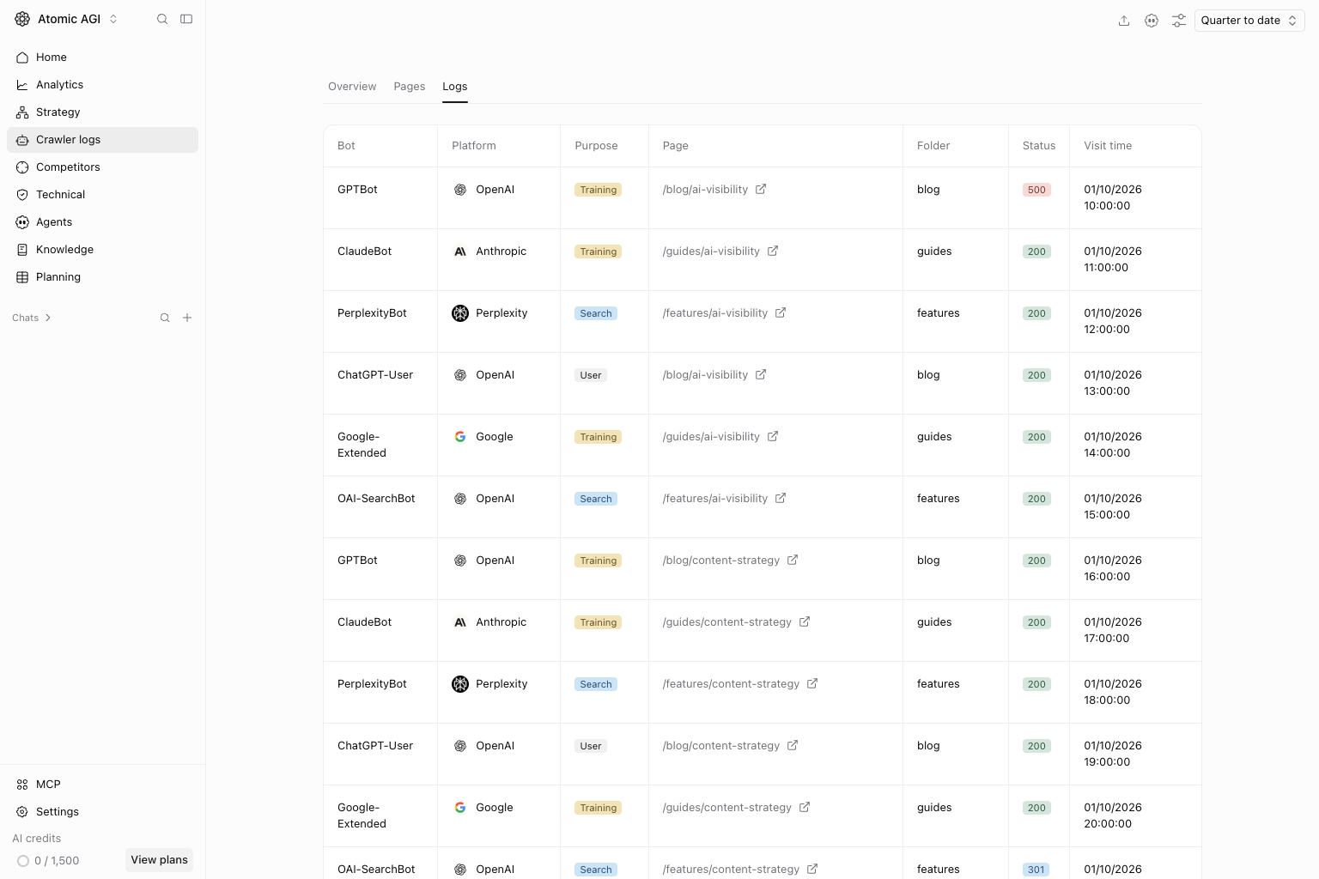Open the filter sliders icon in top bar
Viewport: 1319px width, 879px height.
tap(1179, 21)
